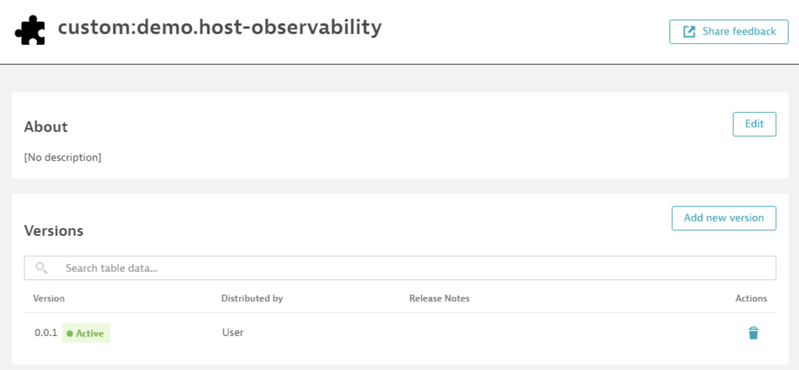Viewport: 799px width, 370px height.
Task: Click the Active status badge
Action: coord(86,333)
